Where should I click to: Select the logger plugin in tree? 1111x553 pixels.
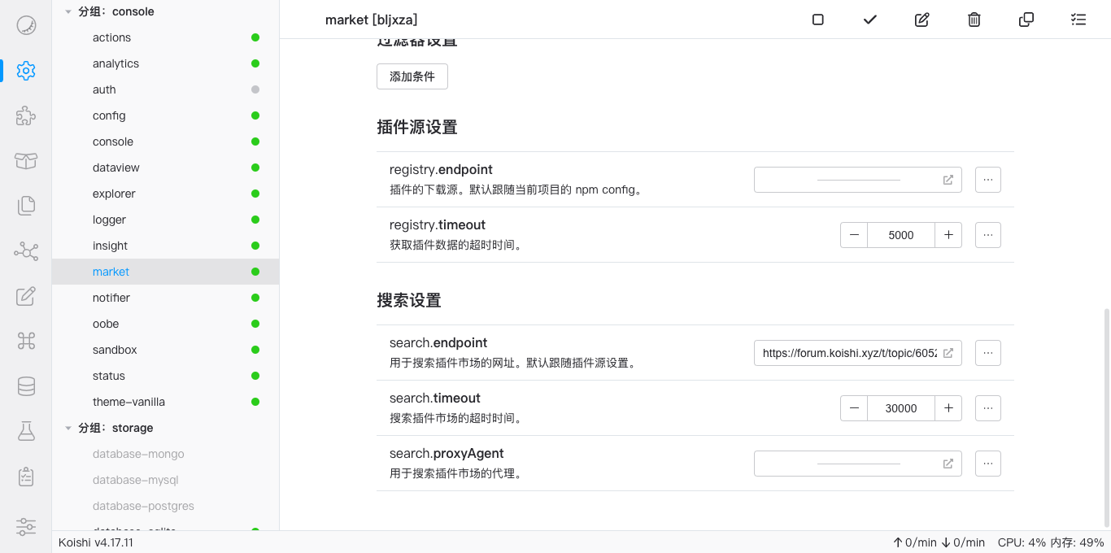click(x=109, y=220)
